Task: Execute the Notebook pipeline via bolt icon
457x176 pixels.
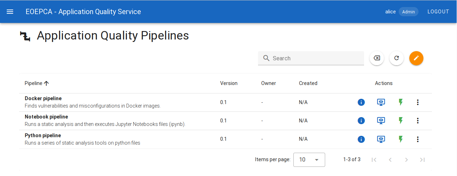Action: coord(401,121)
